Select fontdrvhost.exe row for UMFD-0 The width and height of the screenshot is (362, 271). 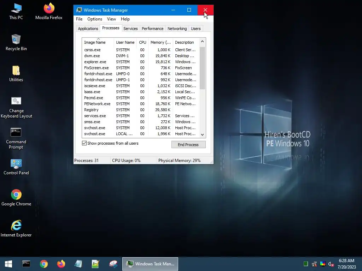click(x=141, y=74)
